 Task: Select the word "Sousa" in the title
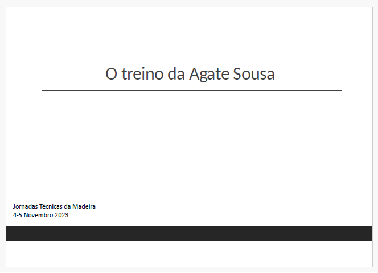click(254, 74)
